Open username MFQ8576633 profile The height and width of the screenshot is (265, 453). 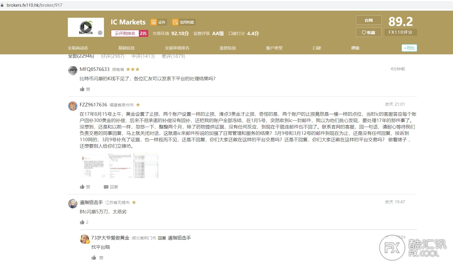(x=95, y=69)
